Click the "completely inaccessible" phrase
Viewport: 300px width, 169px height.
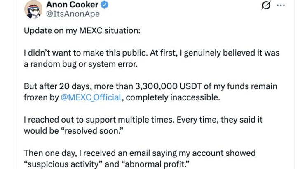[x=173, y=97]
